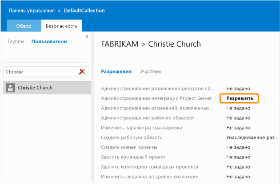The height and width of the screenshot is (190, 280).
Task: Switch to the Безопасность tab
Action: pyautogui.click(x=62, y=26)
